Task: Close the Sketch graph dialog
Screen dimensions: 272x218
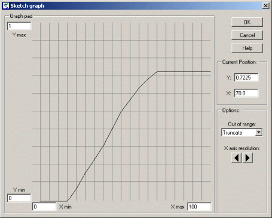Action: 265,6
